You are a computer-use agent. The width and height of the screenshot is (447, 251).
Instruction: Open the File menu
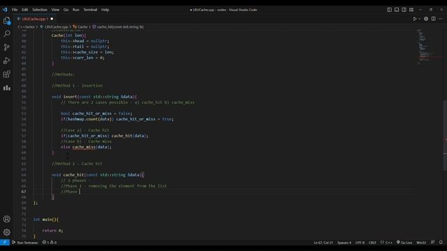click(x=15, y=10)
